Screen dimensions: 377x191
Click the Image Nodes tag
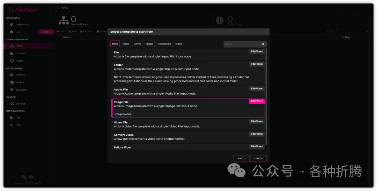point(123,114)
